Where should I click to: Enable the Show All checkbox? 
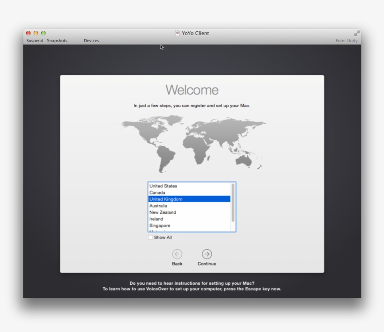click(150, 238)
